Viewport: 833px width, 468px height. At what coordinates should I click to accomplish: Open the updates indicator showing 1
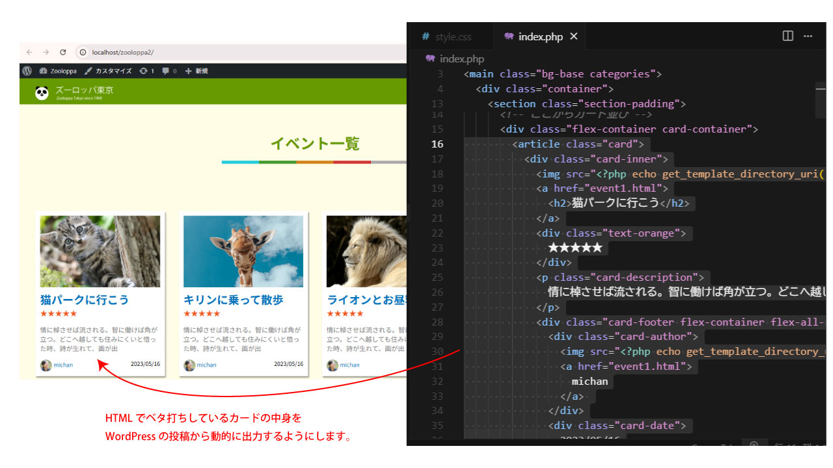coord(146,71)
